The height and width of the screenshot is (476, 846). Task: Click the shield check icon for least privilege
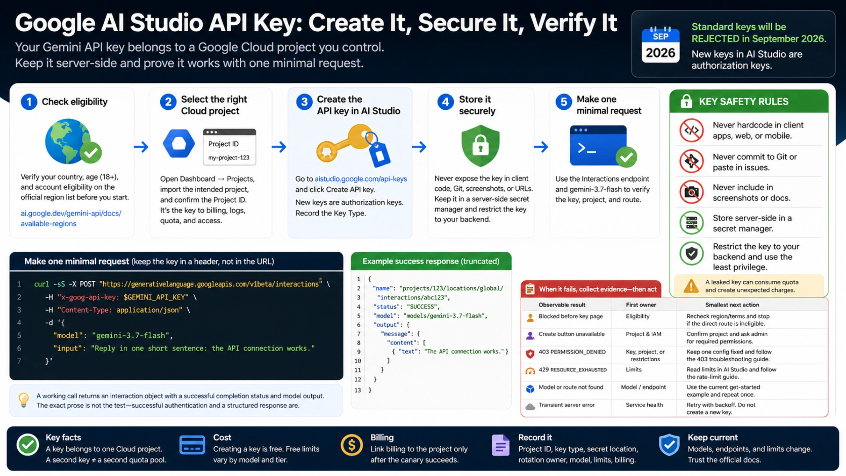click(691, 254)
